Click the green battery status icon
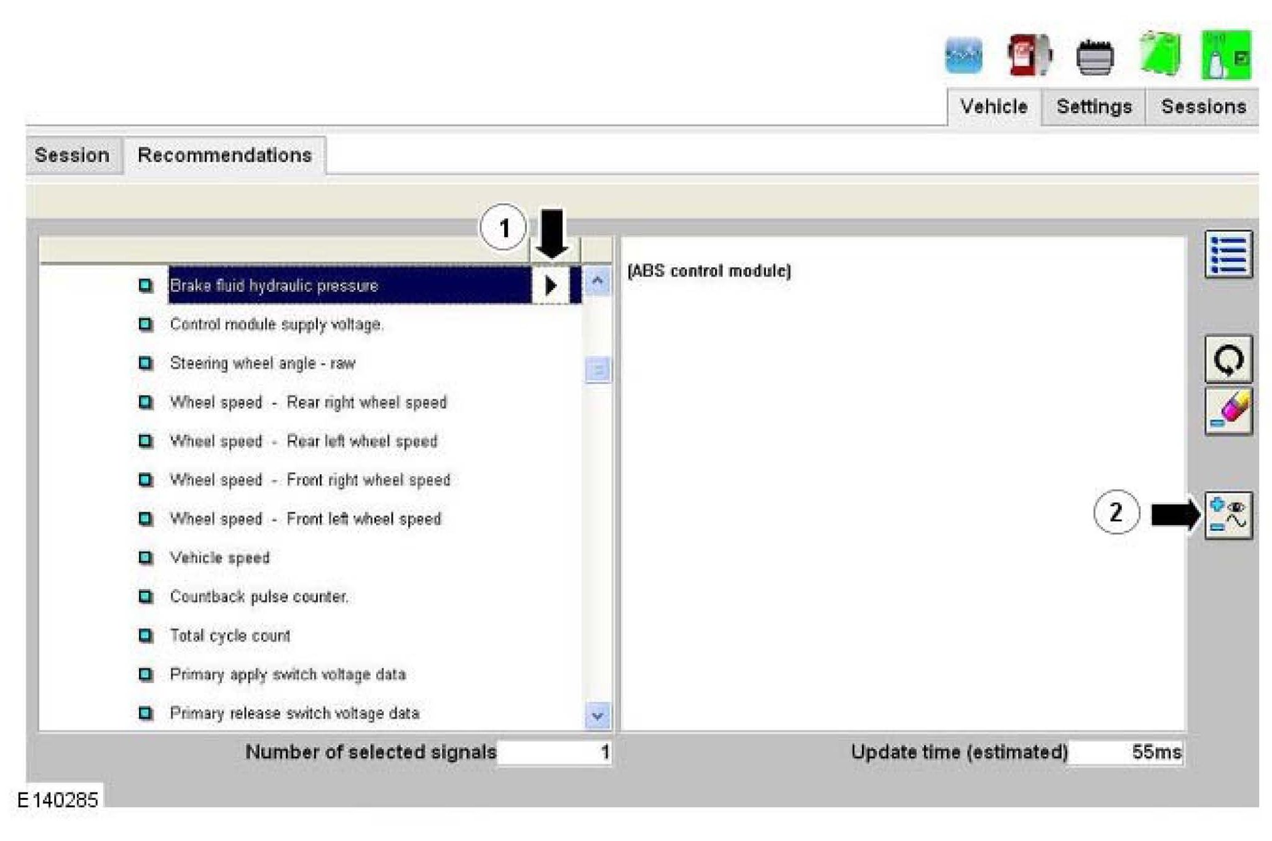Viewport: 1272px width, 841px height. (x=1159, y=54)
